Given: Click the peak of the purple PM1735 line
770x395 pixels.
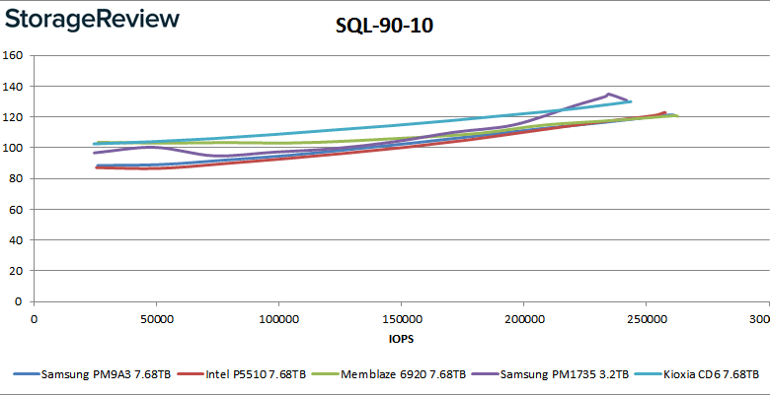Looking at the screenshot, I should (608, 94).
